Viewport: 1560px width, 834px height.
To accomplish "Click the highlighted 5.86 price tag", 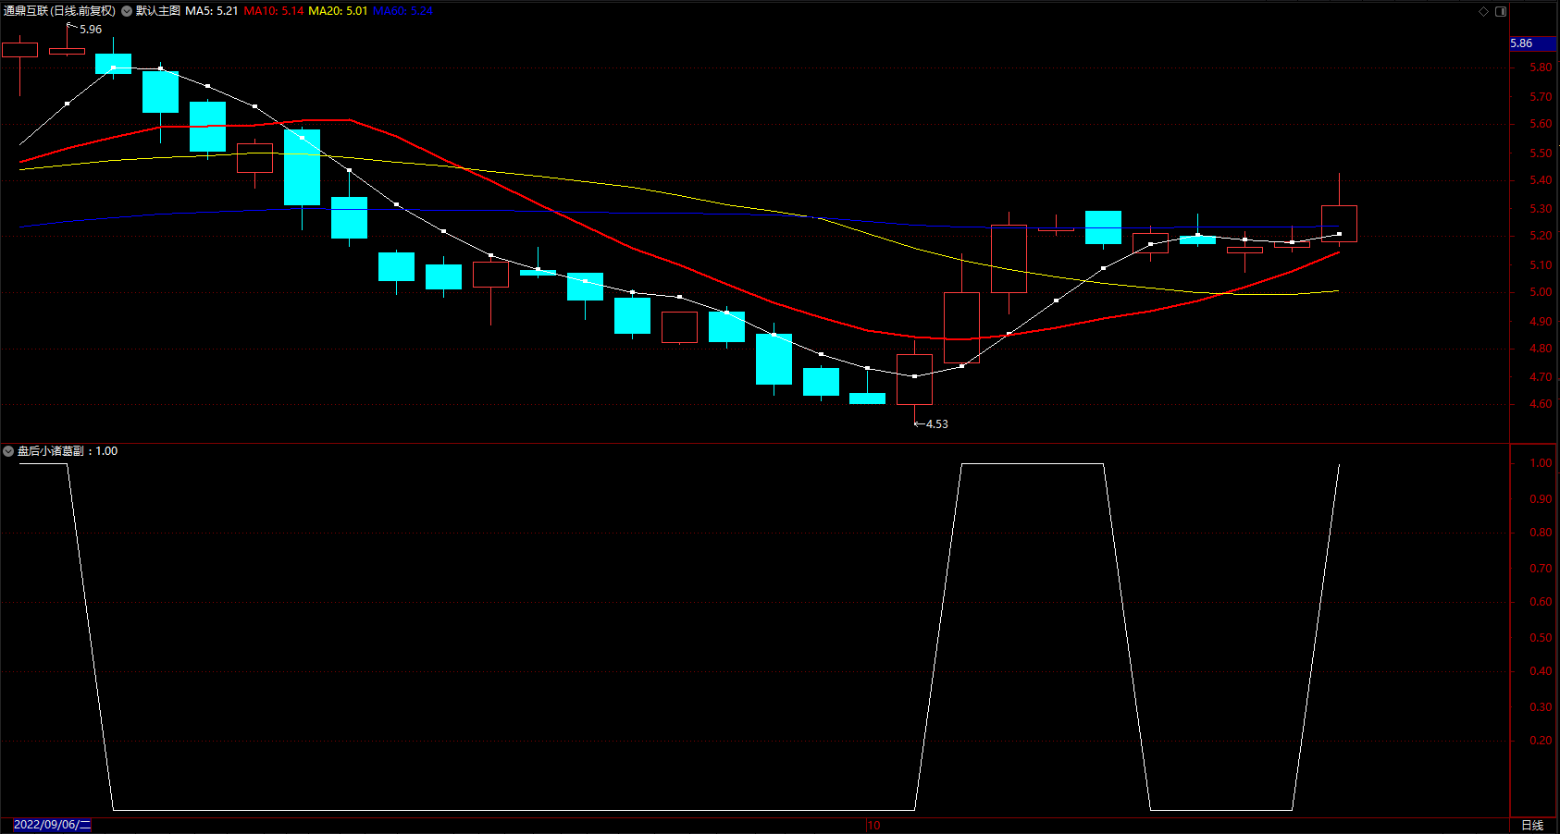I will (1533, 43).
